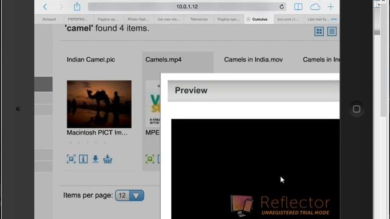The width and height of the screenshot is (390, 219).
Task: Click the Preview dialog header
Action: click(x=253, y=91)
